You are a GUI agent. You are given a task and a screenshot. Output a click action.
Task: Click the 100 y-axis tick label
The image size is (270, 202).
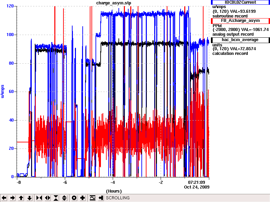(x=10, y=35)
